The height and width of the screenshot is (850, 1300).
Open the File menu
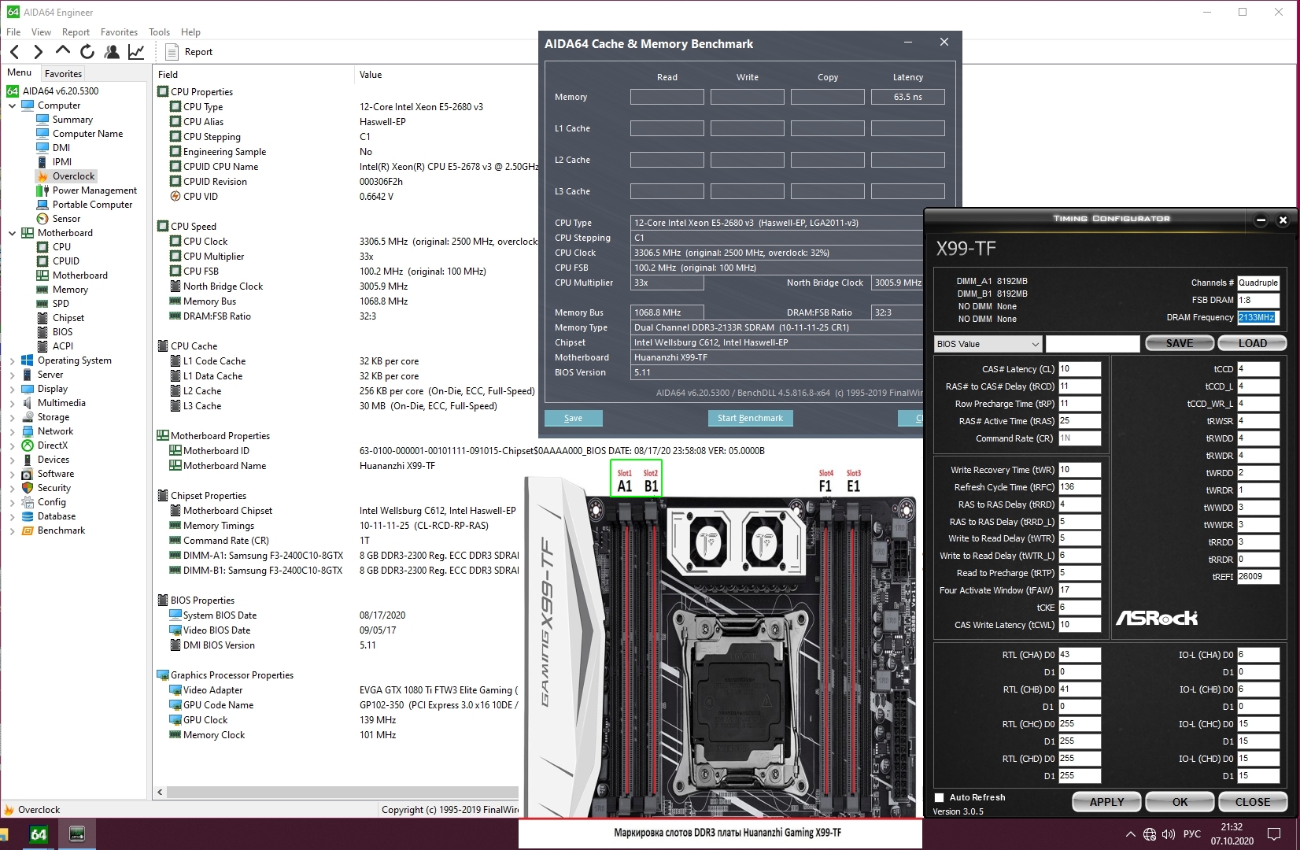[13, 32]
